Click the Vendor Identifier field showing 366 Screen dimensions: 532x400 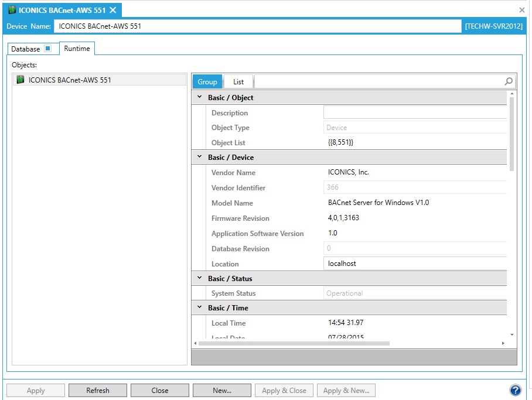(x=415, y=187)
